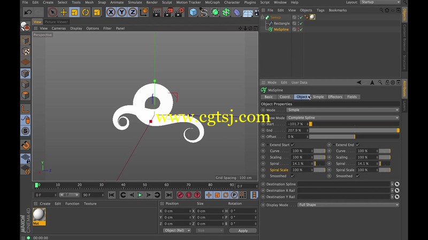Enable Snap magnet icon
The width and height of the screenshot is (428, 240).
(x=25, y=145)
